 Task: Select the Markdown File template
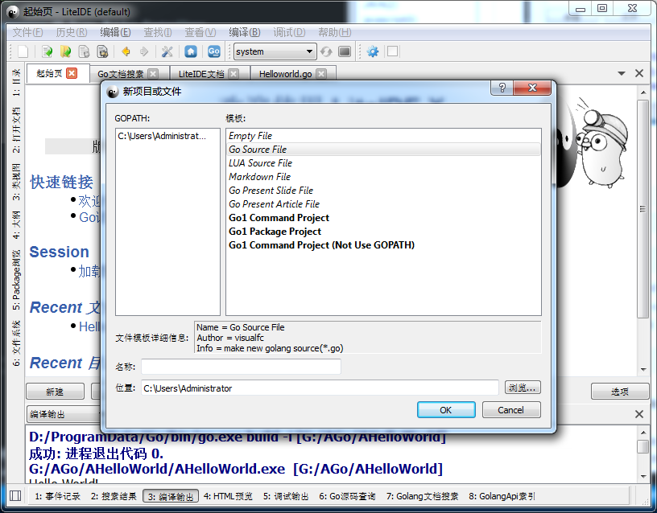(383, 177)
